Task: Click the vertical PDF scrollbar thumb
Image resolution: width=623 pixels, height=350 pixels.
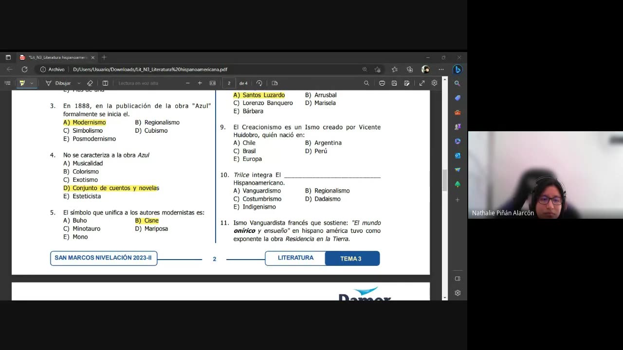Action: (x=444, y=180)
